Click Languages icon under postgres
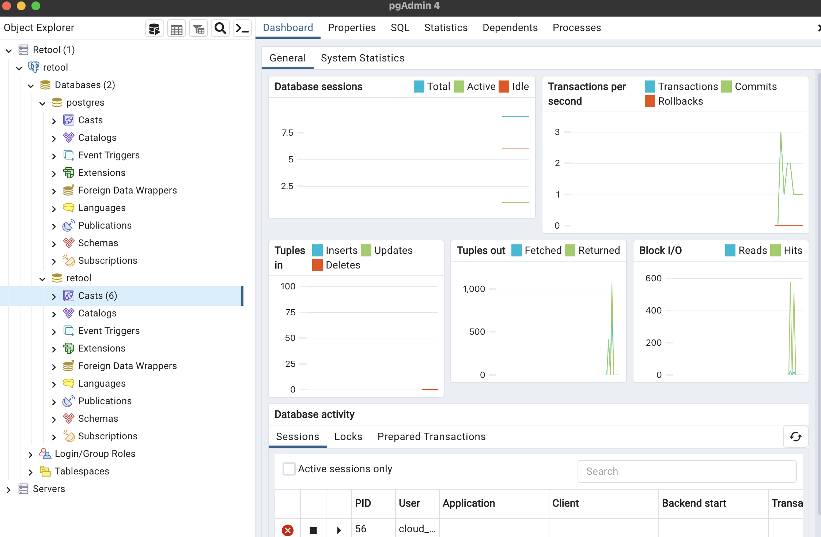 69,208
